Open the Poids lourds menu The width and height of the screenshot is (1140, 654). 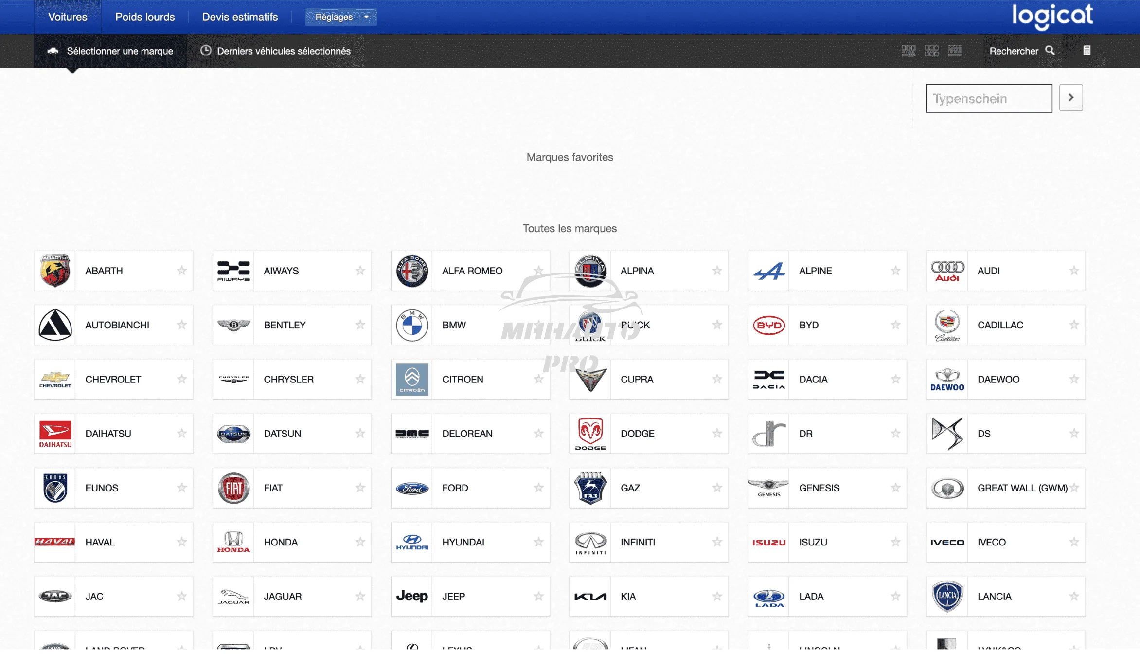pyautogui.click(x=145, y=17)
